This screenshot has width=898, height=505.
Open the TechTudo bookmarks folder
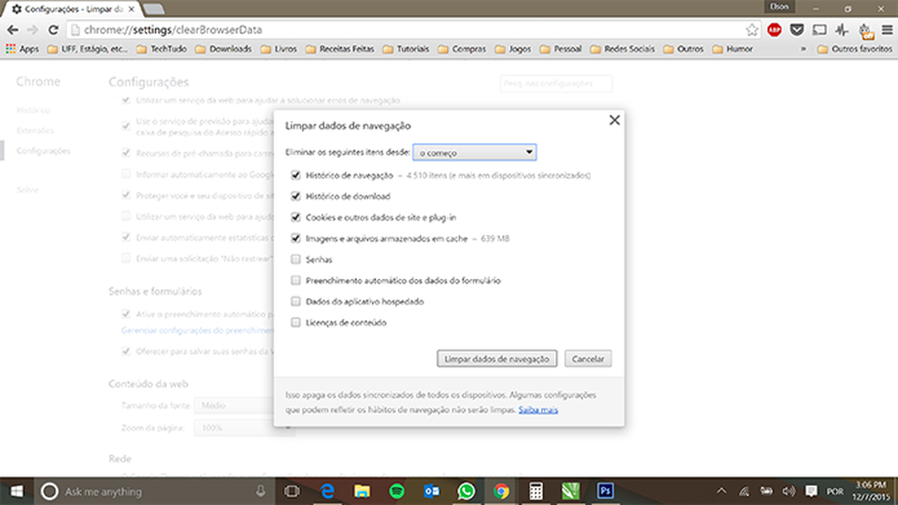click(x=162, y=49)
